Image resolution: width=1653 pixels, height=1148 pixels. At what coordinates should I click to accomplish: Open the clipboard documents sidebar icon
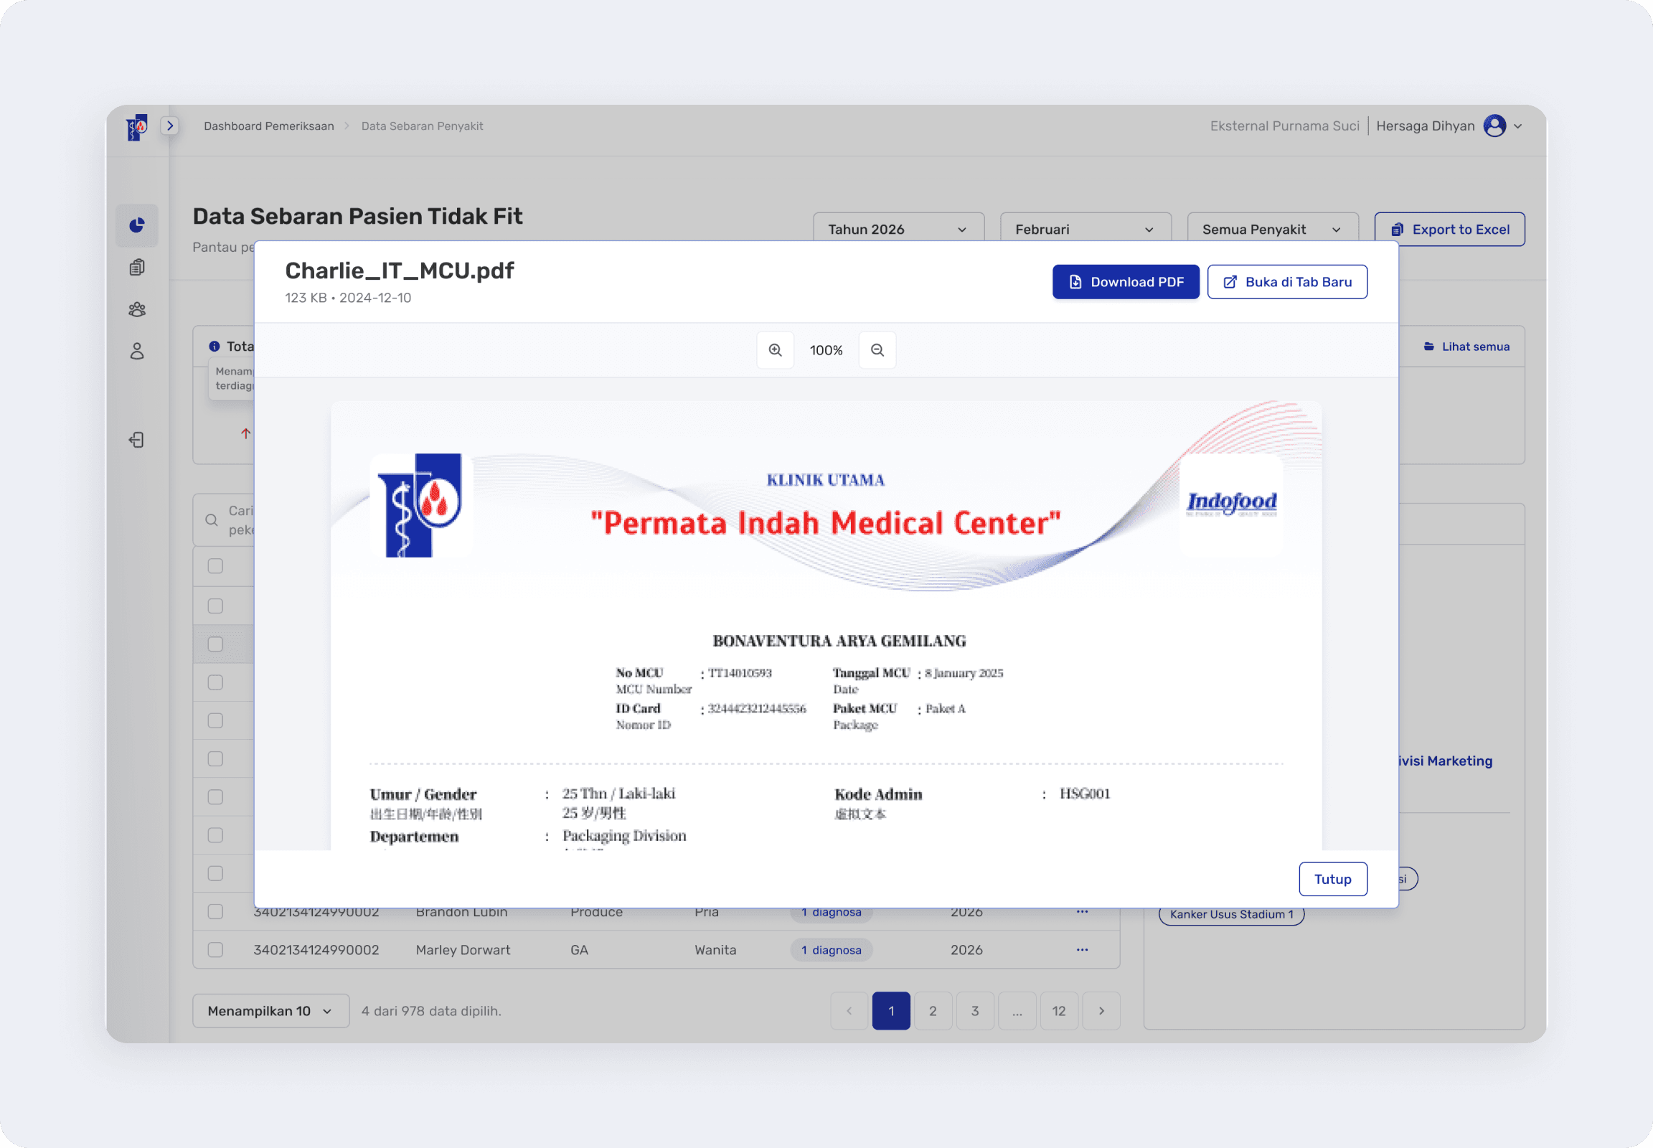(136, 268)
